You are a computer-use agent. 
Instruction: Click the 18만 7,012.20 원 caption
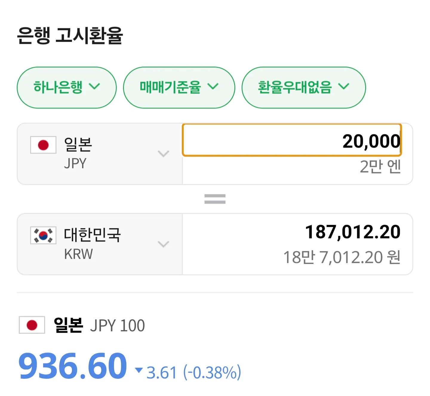pos(342,257)
